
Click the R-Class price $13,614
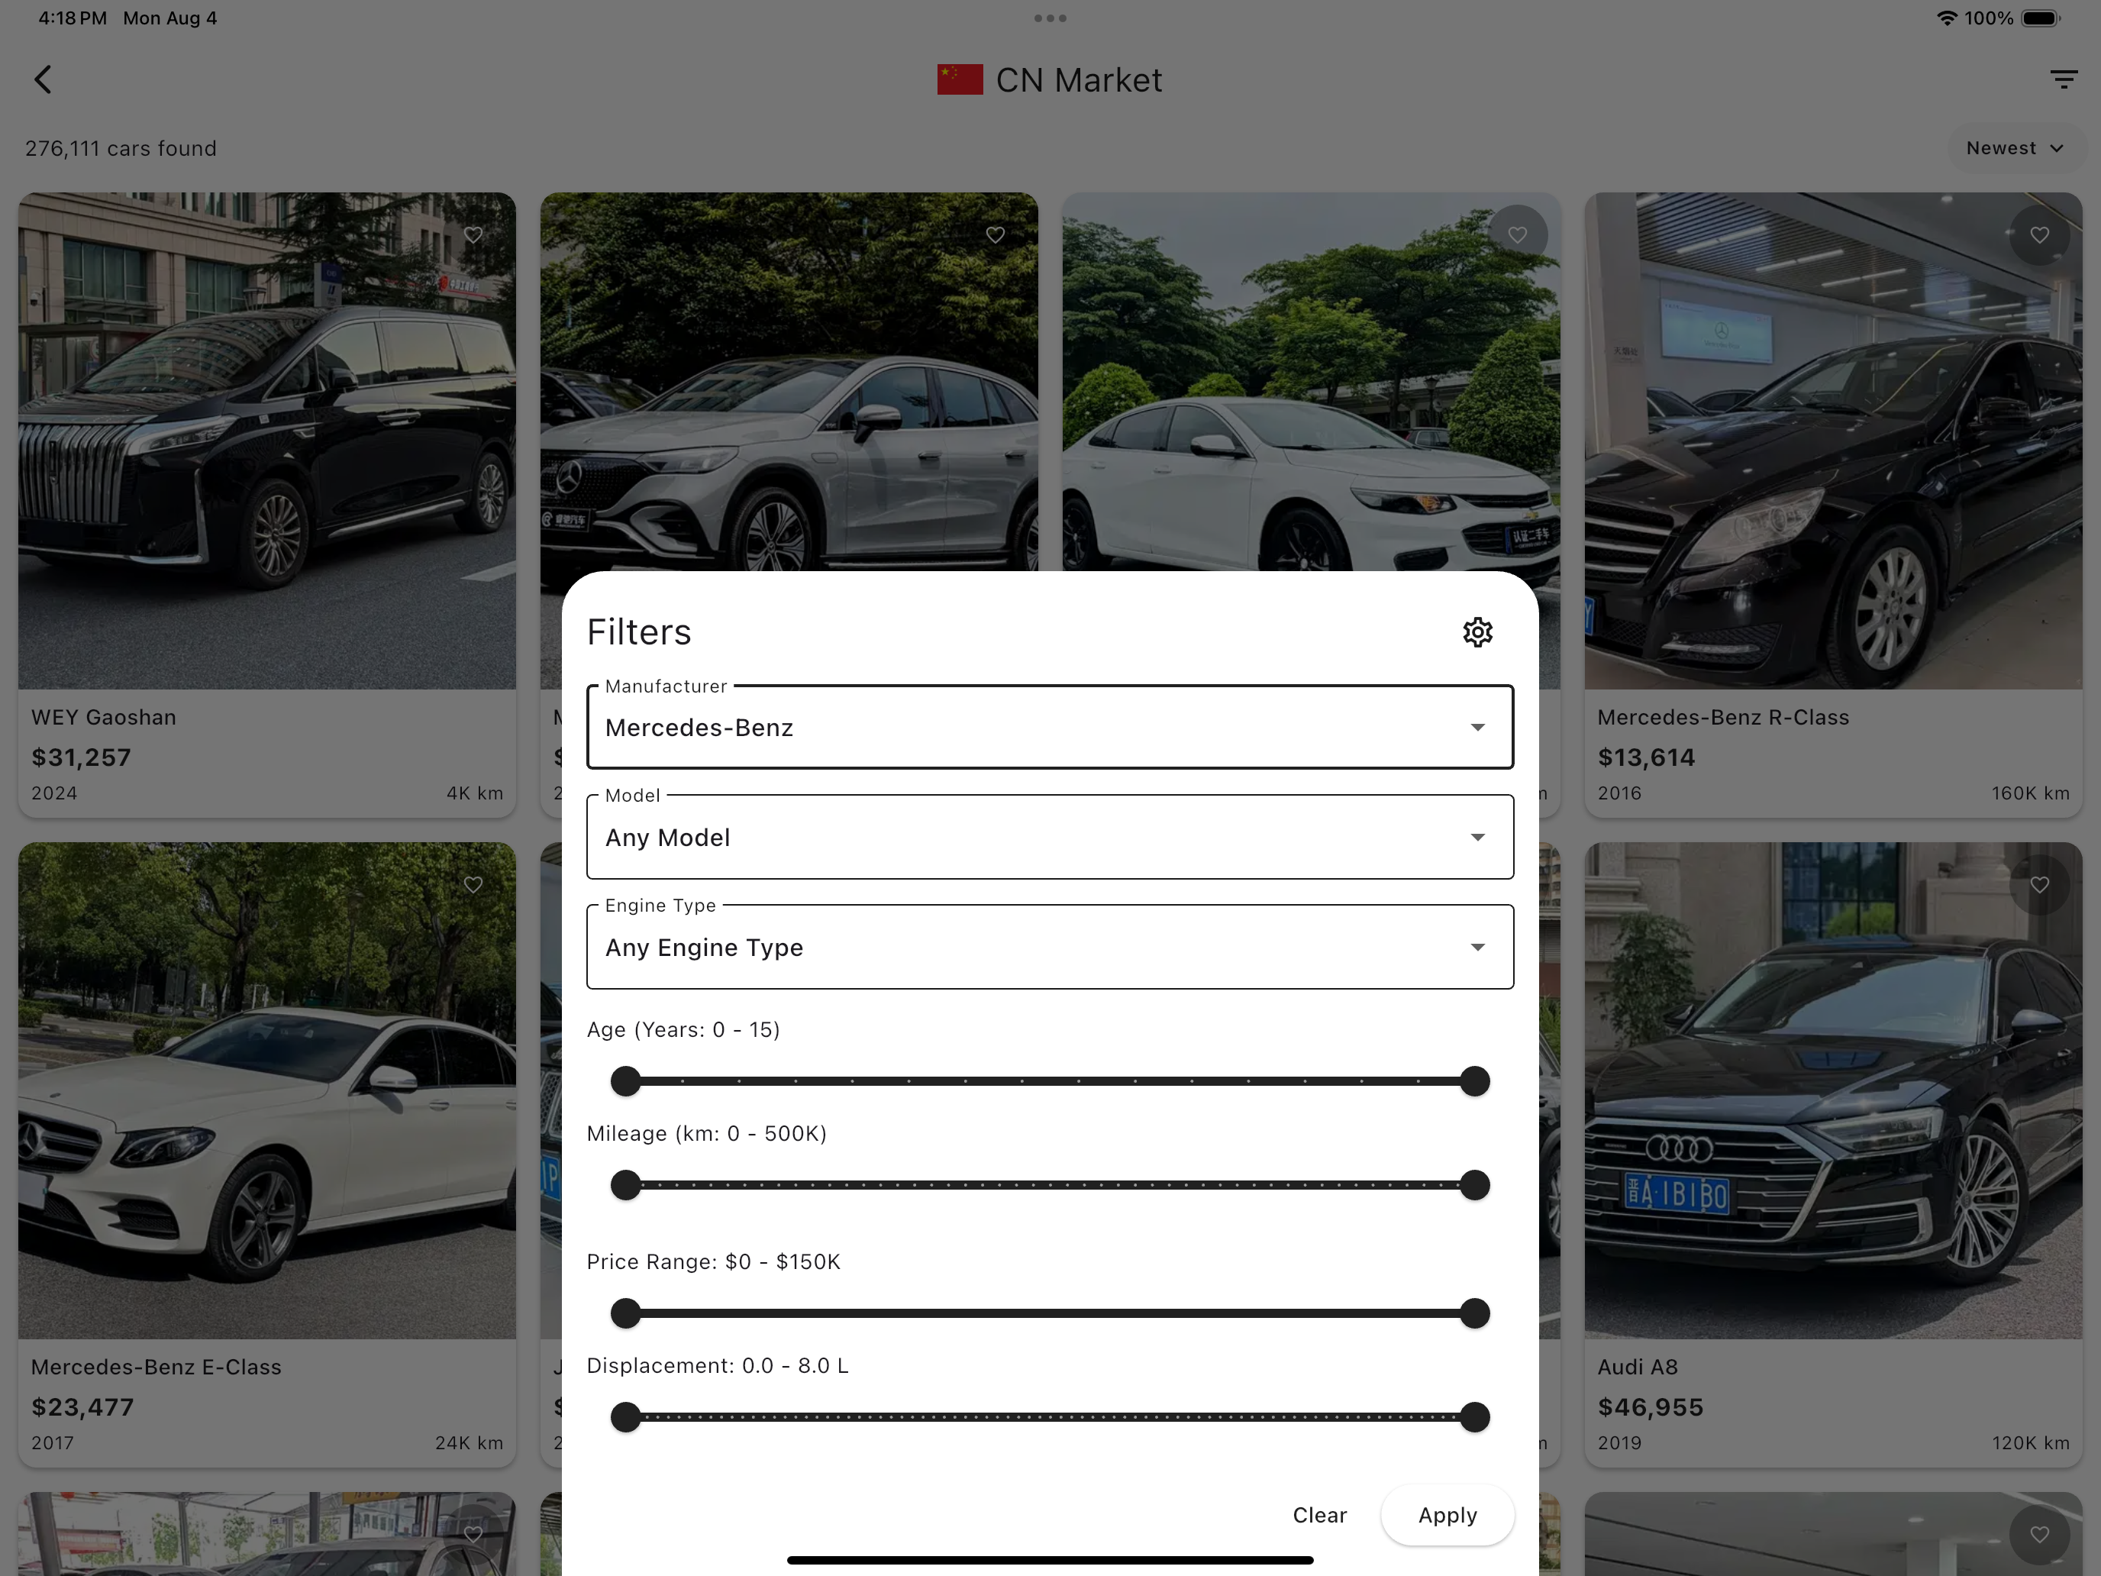[x=1646, y=757]
